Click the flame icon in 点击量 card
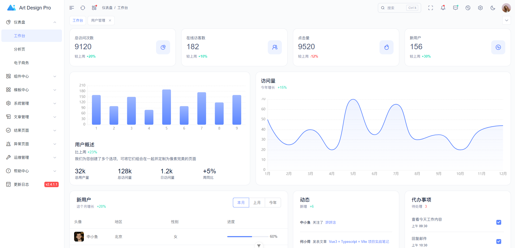This screenshot has width=515, height=248. (387, 47)
